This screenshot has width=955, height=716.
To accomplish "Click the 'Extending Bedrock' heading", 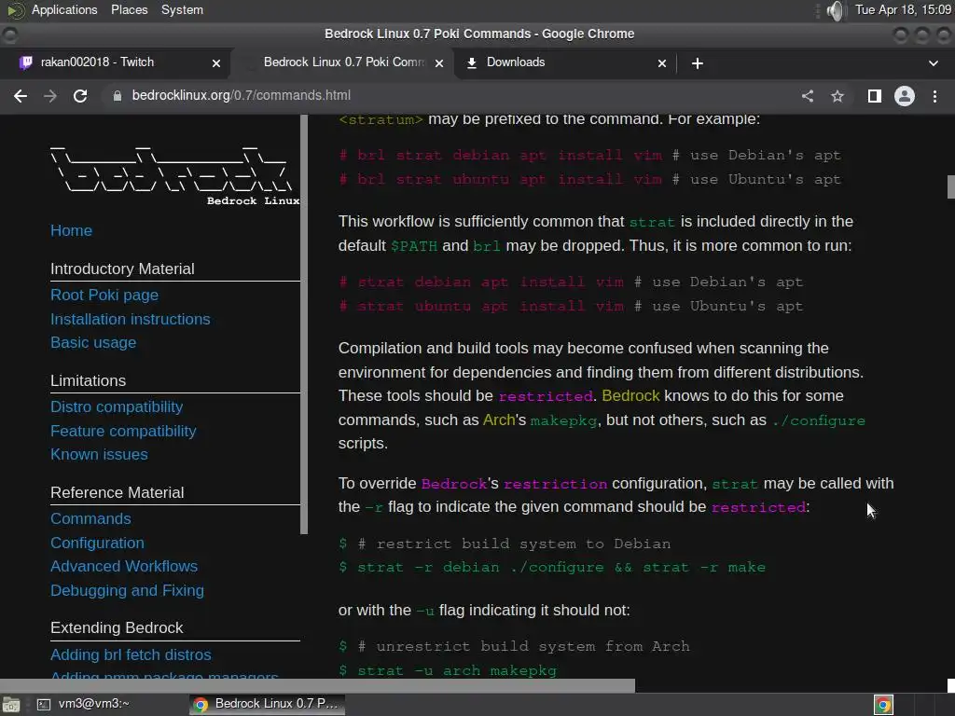I will [117, 627].
